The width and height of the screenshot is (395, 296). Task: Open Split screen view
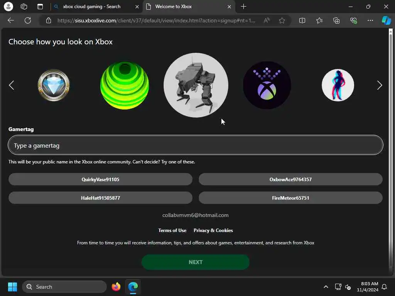tap(302, 20)
